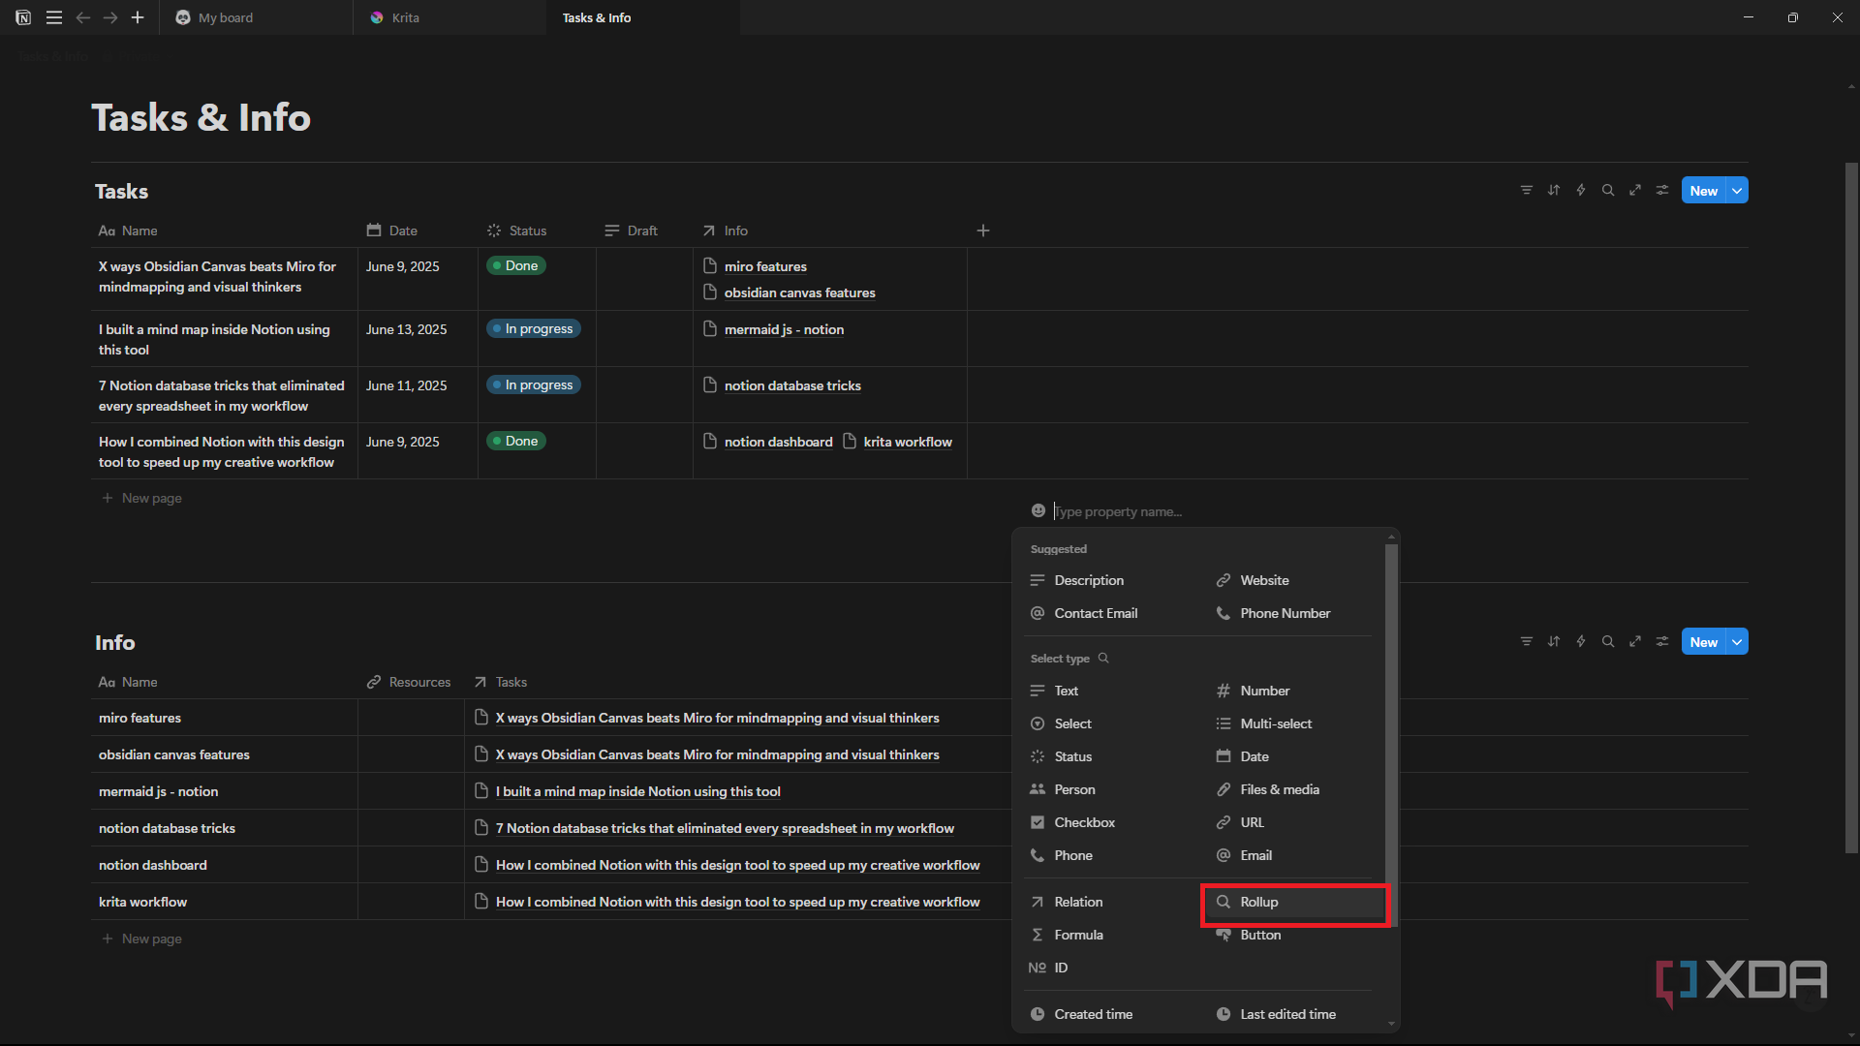
Task: Open the miro features linked page
Action: [765, 266]
